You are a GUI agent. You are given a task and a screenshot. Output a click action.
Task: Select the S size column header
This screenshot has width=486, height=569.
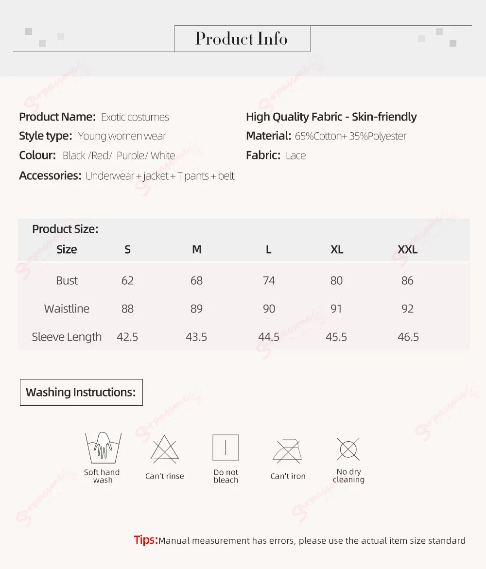click(127, 250)
